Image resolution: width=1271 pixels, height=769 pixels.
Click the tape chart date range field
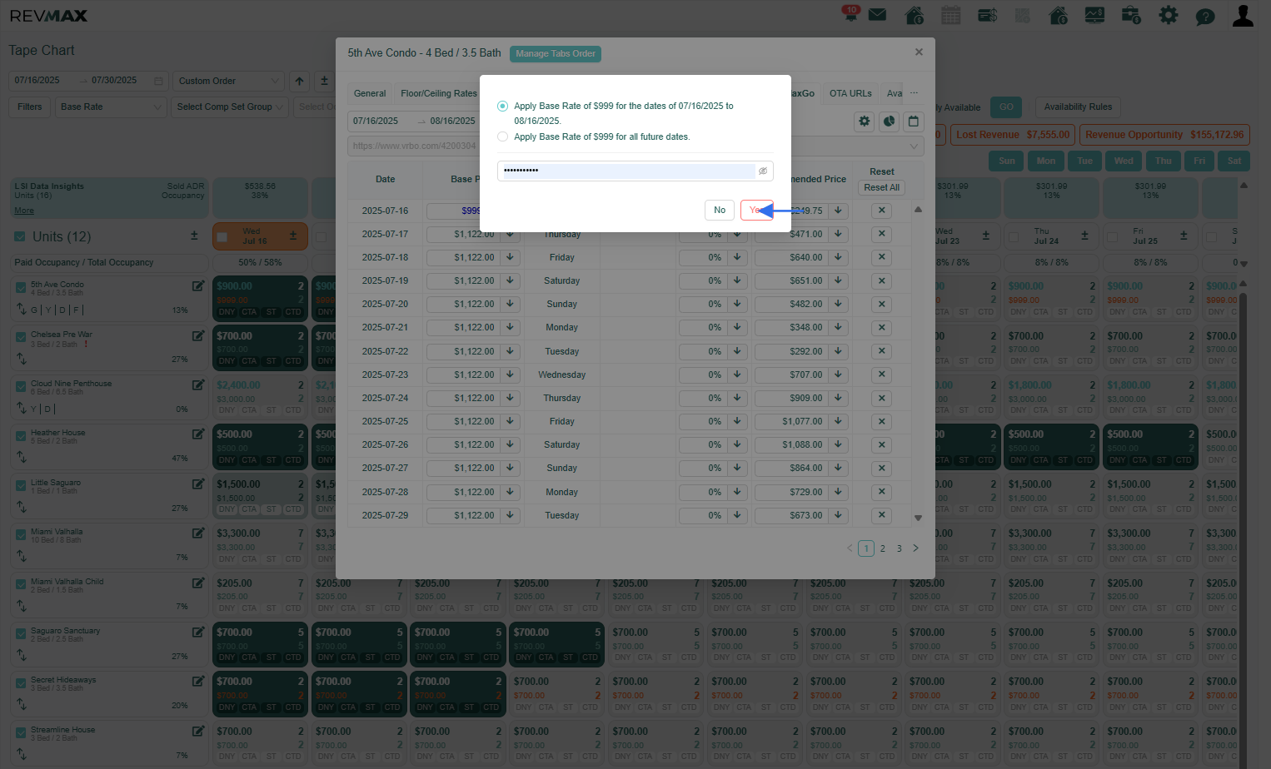tap(87, 81)
